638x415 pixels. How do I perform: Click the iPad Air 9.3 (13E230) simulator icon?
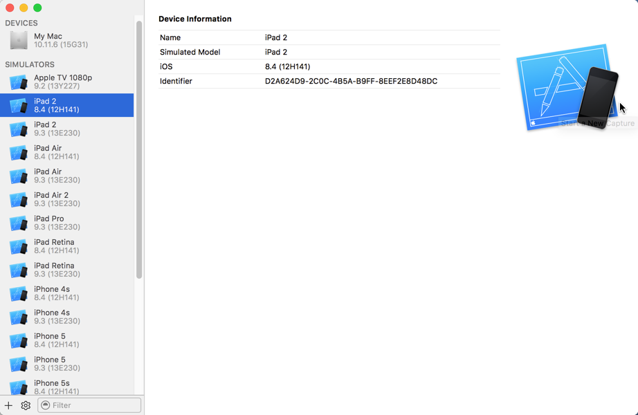(18, 176)
